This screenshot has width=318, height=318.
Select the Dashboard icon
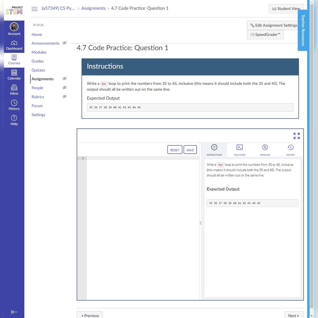(14, 43)
